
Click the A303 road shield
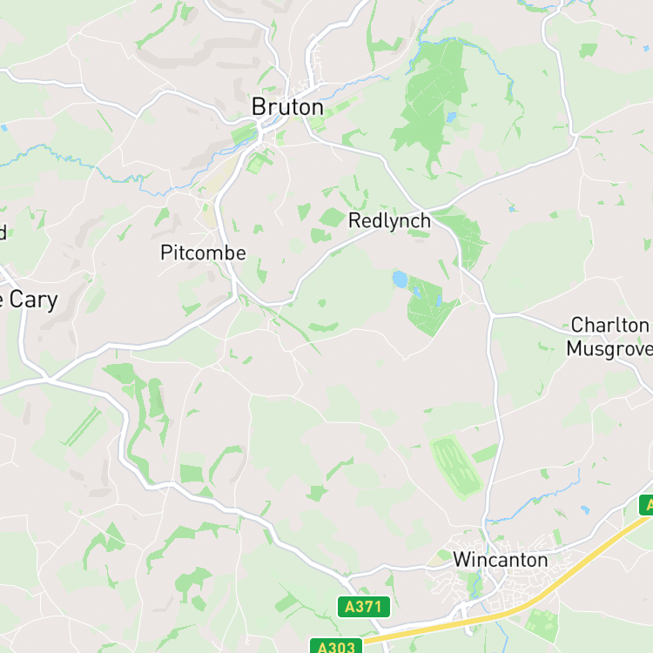tap(336, 645)
